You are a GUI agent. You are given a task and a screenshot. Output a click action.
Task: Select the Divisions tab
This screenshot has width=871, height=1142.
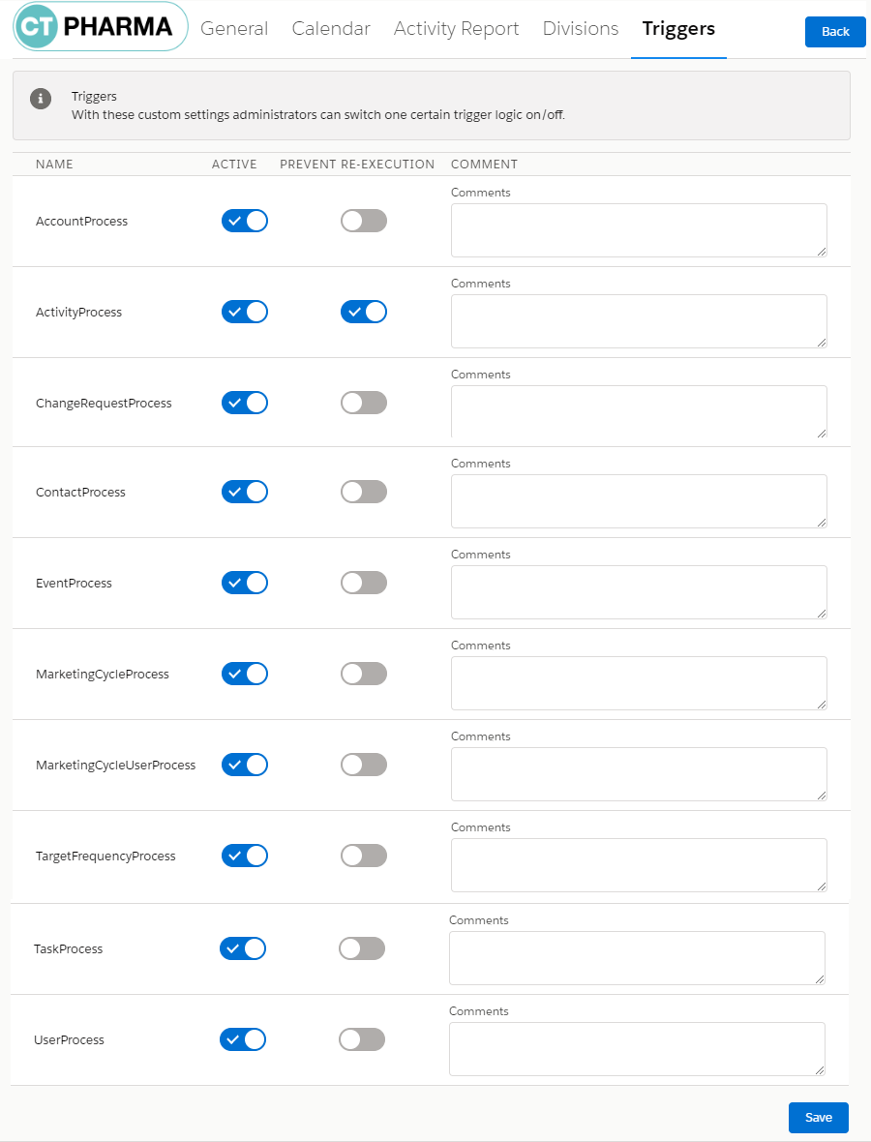(581, 29)
